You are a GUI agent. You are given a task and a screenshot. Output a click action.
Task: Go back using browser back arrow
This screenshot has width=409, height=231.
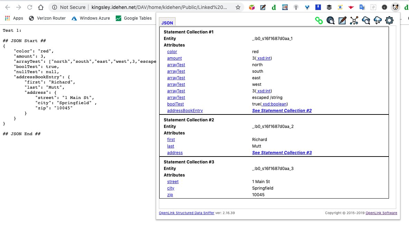(8, 7)
